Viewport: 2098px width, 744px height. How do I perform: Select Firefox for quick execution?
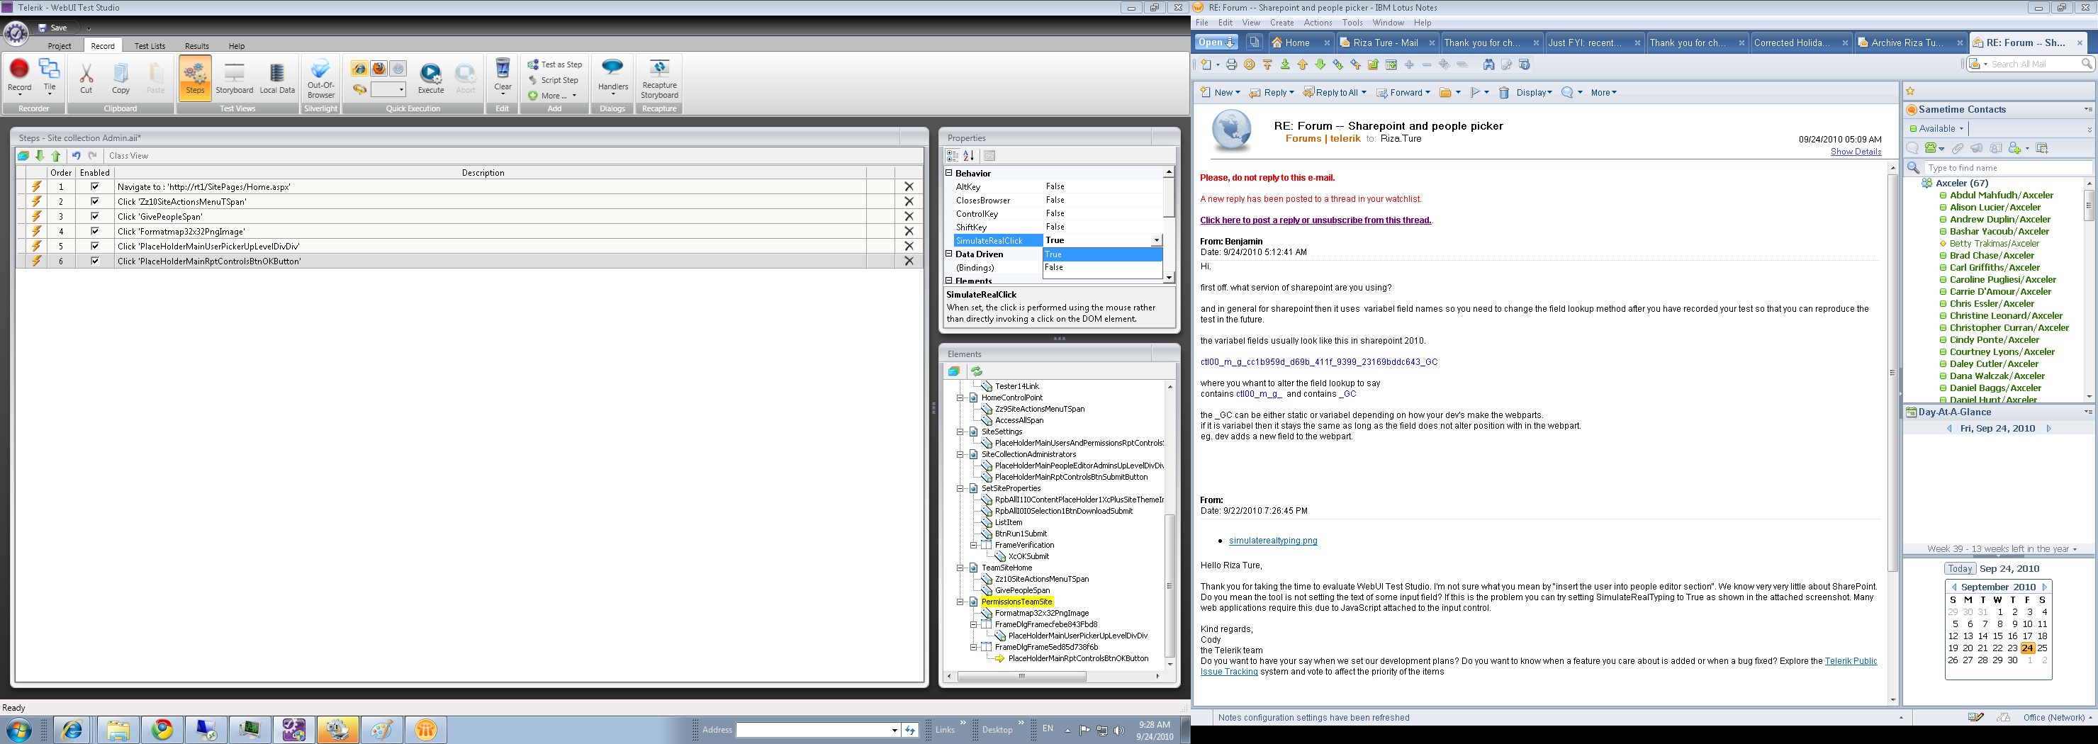coord(378,68)
